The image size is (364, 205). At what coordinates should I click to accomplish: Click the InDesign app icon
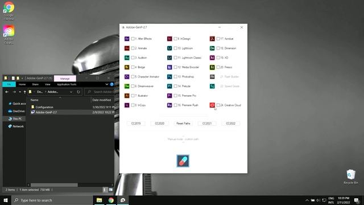169,39
